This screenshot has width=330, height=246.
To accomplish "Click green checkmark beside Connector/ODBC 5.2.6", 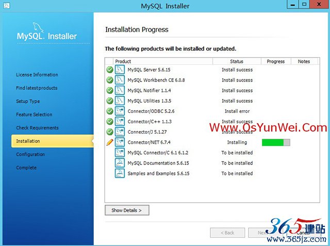I will click(110, 111).
